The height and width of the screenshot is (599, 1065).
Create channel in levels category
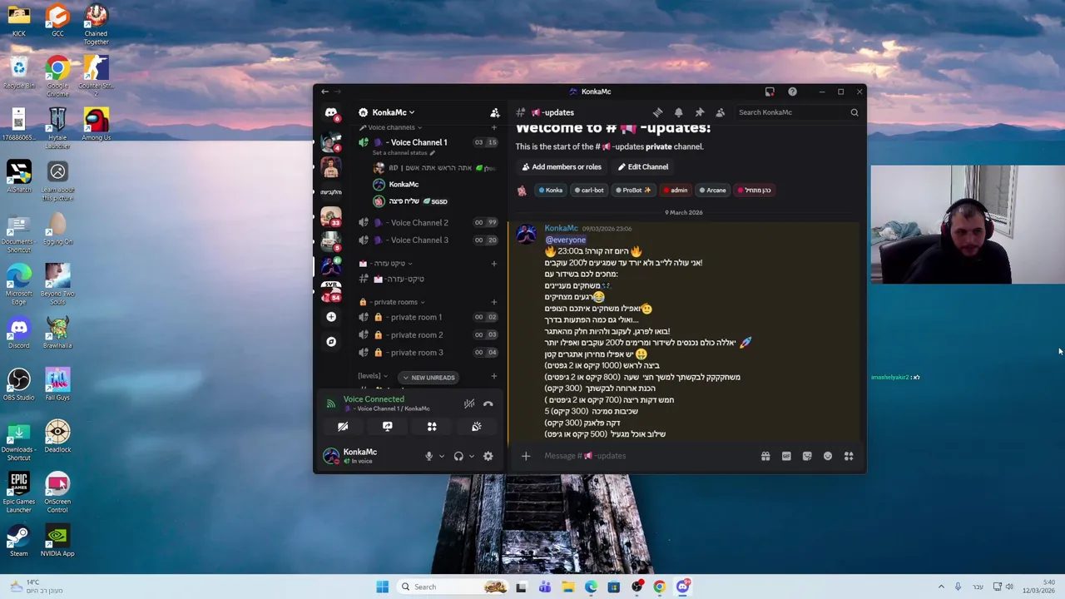click(x=493, y=376)
